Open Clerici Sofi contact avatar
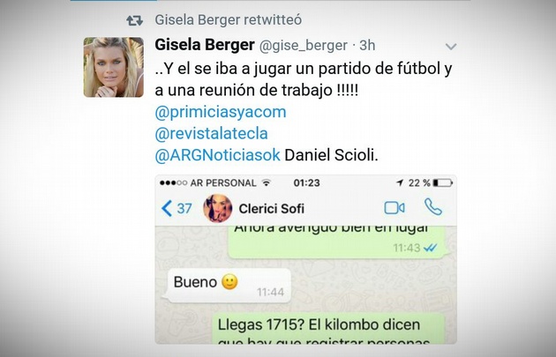556x357 pixels. 218,208
